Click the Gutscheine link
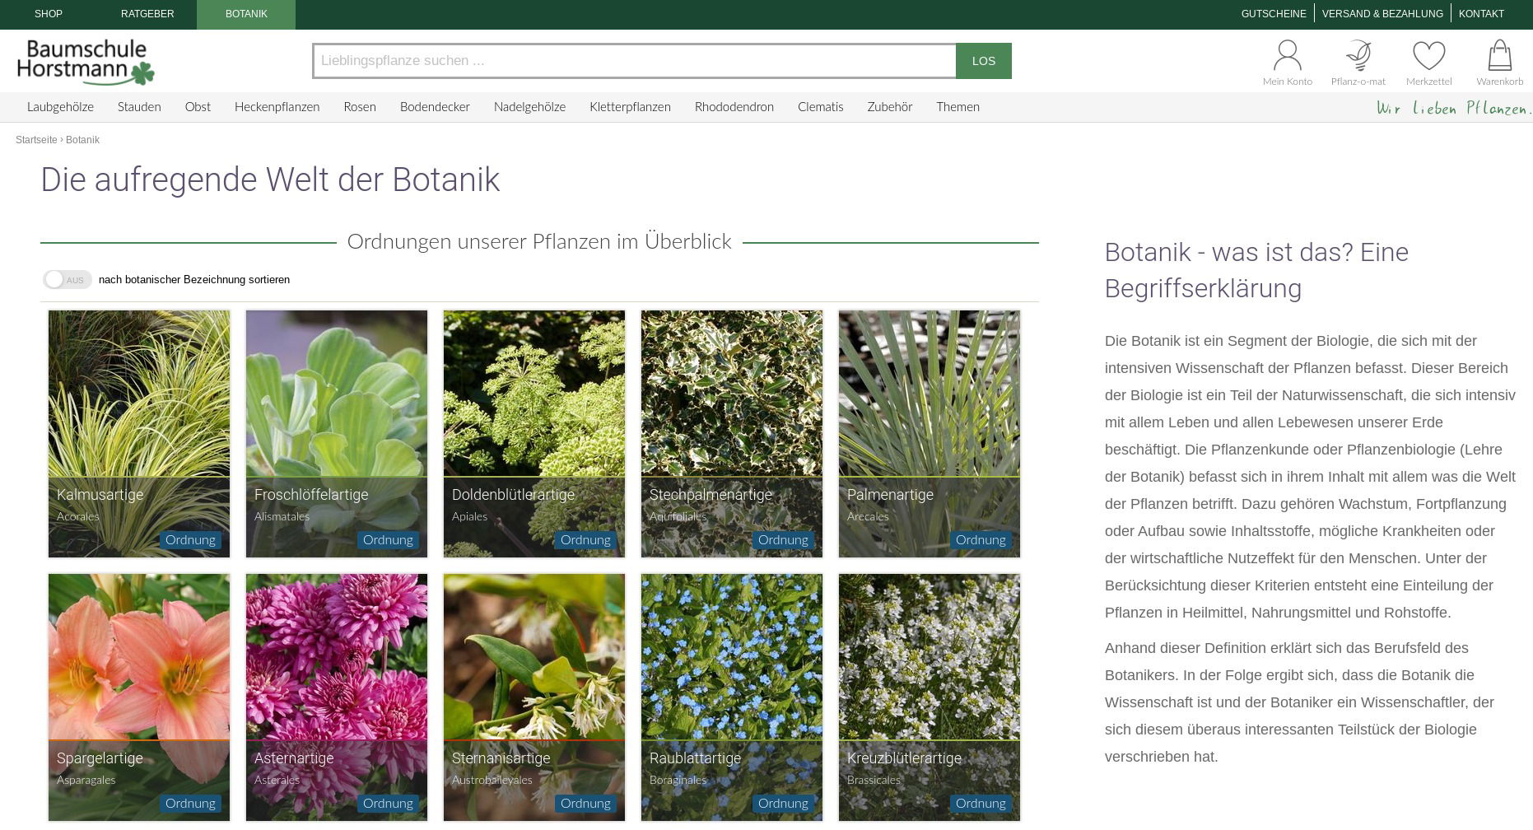This screenshot has width=1533, height=830. point(1273,14)
